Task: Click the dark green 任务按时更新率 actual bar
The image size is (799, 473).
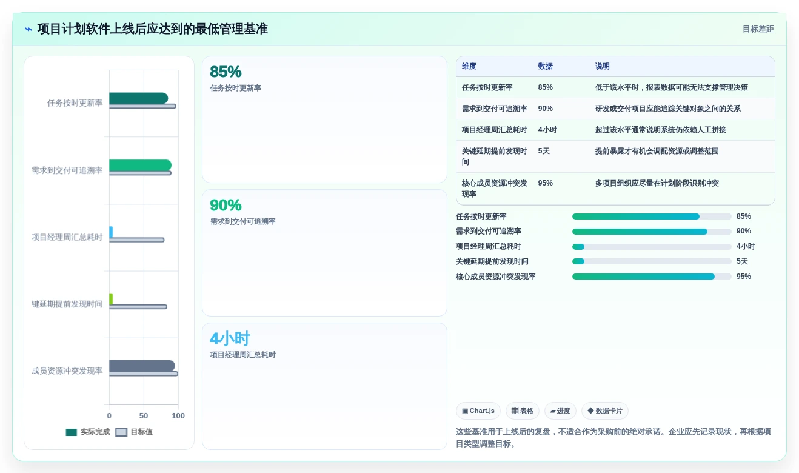Action: (139, 98)
